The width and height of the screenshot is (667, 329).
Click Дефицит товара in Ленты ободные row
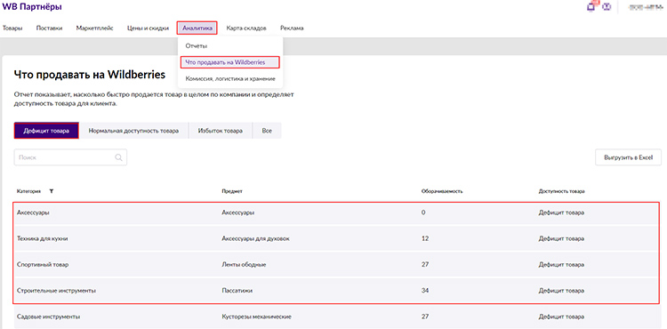[x=561, y=264]
